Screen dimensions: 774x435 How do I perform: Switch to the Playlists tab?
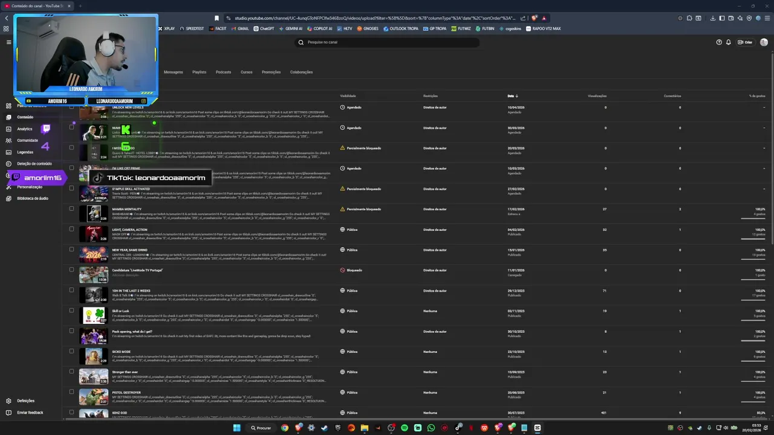199,72
